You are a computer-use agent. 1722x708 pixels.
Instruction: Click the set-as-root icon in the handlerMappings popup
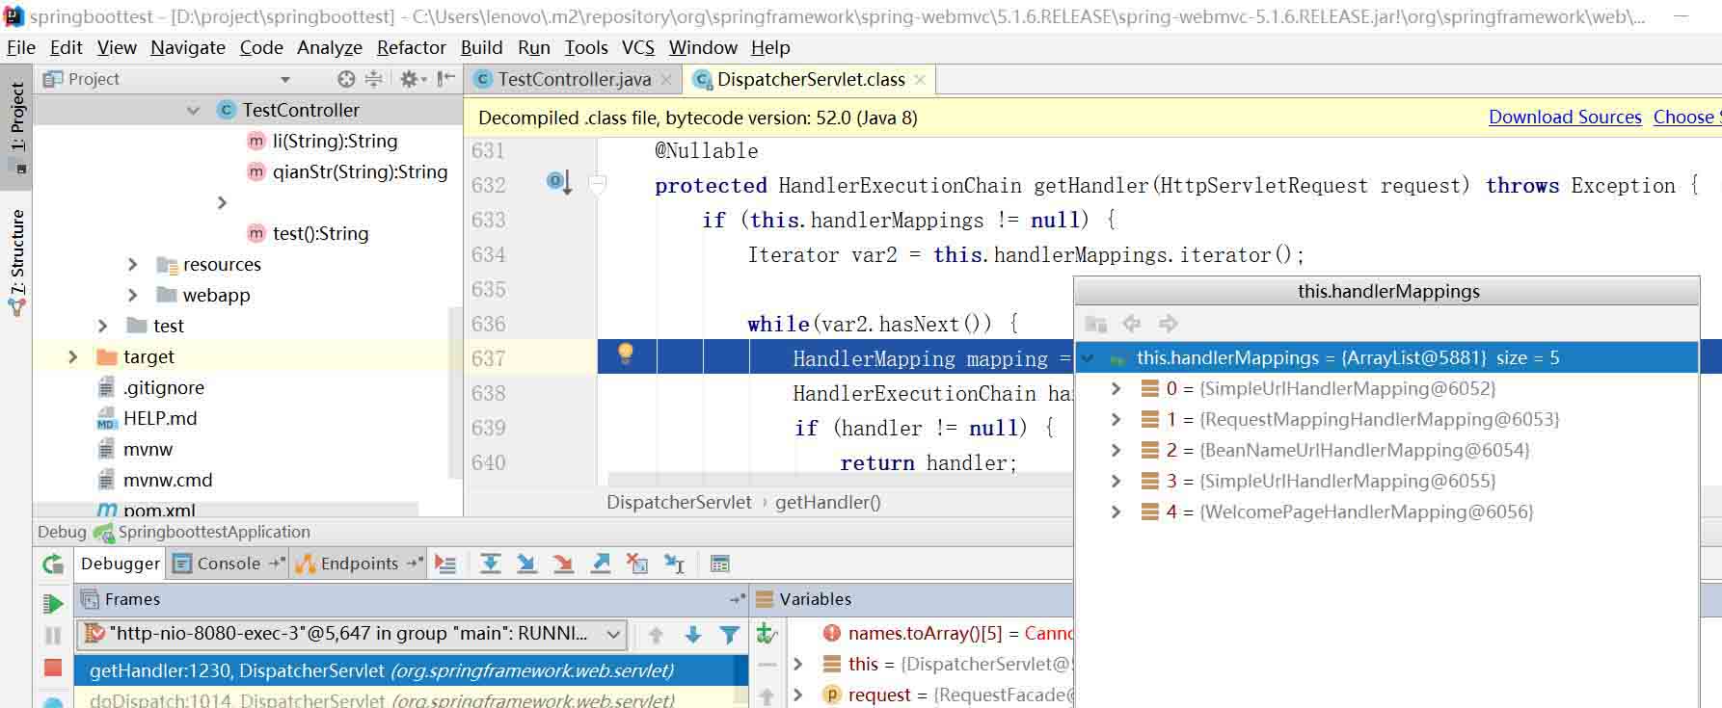pos(1095,324)
